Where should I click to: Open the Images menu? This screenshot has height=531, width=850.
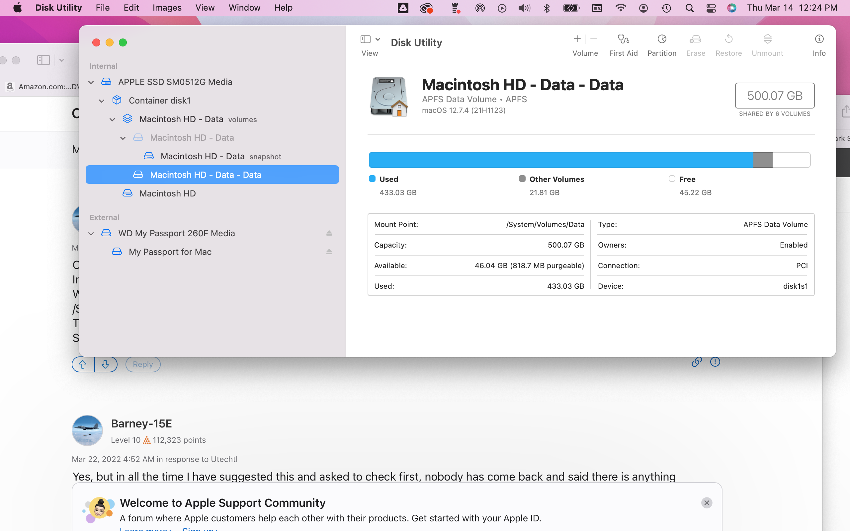click(167, 8)
